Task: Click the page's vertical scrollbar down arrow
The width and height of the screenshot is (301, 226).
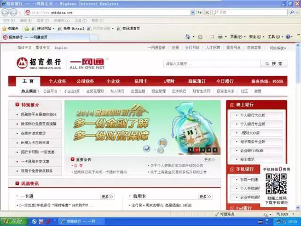Action: coord(298,207)
